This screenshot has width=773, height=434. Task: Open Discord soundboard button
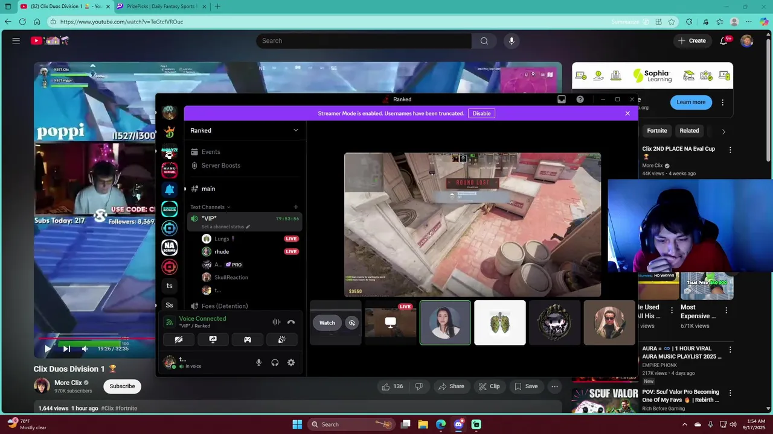(x=281, y=339)
